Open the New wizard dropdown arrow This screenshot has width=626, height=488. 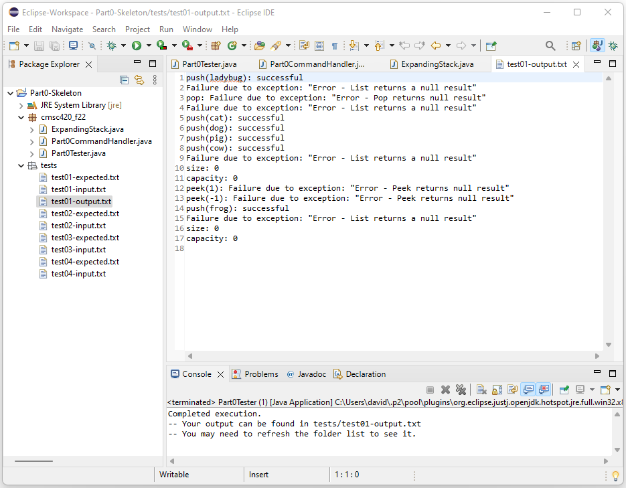point(26,46)
